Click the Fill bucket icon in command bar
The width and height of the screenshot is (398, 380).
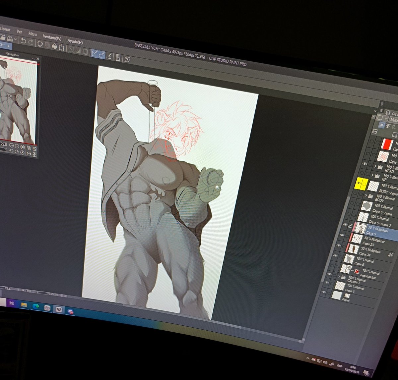coord(54,46)
